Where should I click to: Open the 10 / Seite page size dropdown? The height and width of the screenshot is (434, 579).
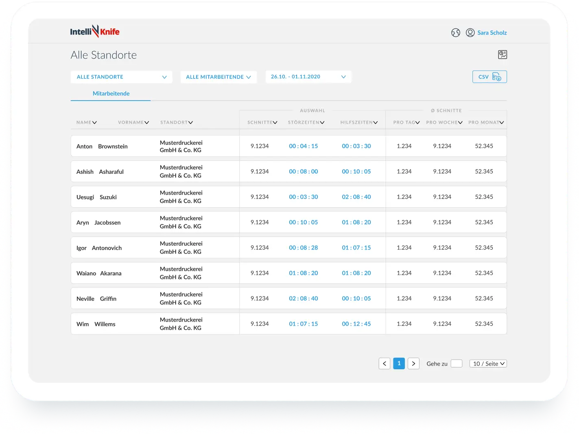coord(488,364)
